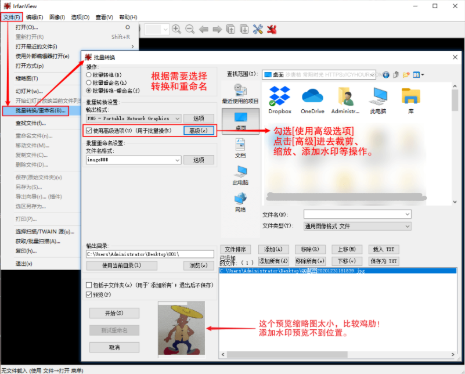Open settings via wrench tools icon

point(258,29)
